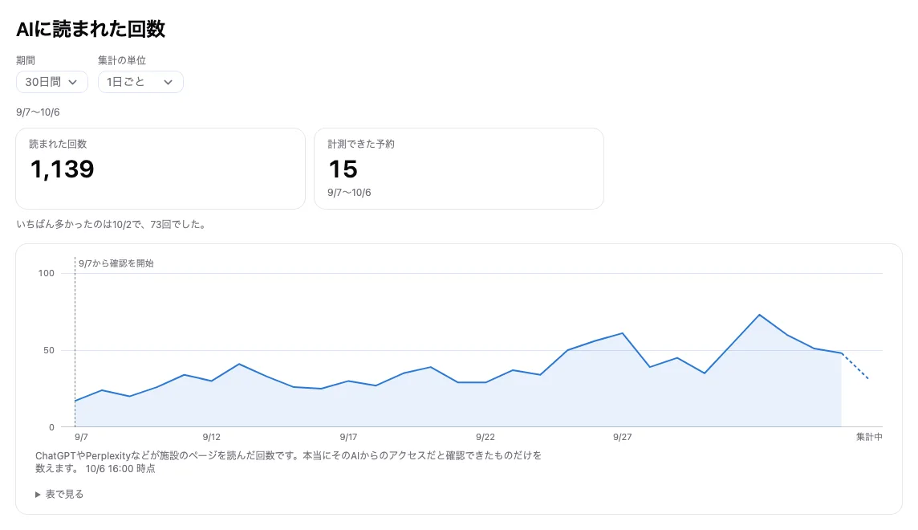Click the sentence いちばん多かったのは10/2で、73回でした。

(x=112, y=224)
